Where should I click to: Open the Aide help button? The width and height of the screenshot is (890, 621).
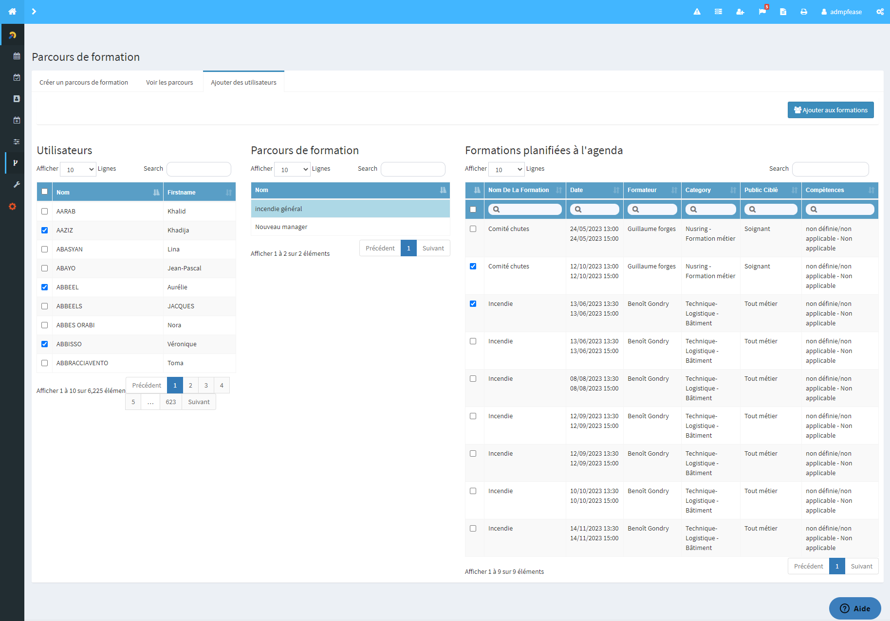coord(855,608)
